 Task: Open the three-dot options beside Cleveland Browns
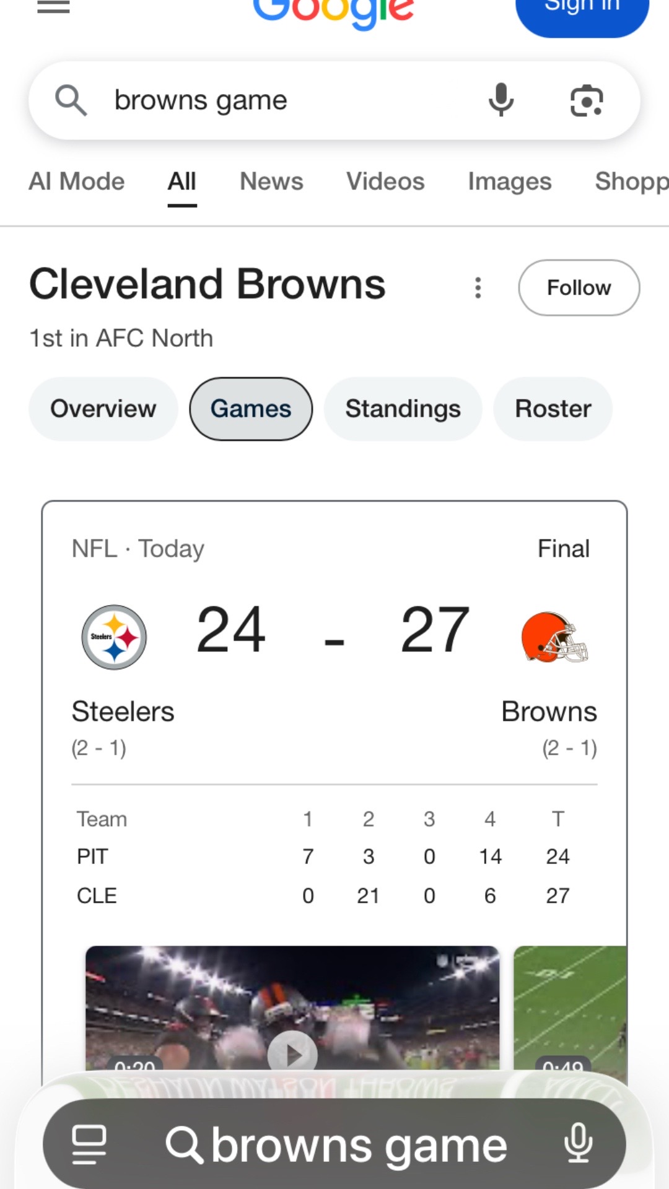[x=478, y=288]
